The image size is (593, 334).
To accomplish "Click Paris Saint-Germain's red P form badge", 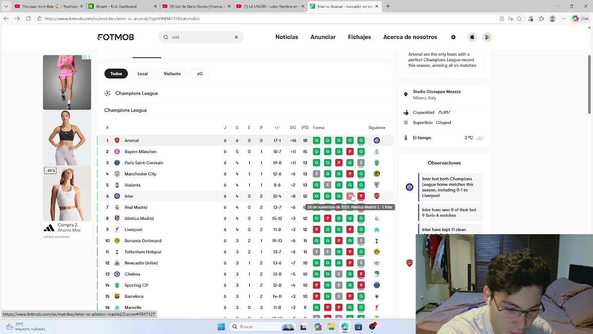I will pos(339,163).
